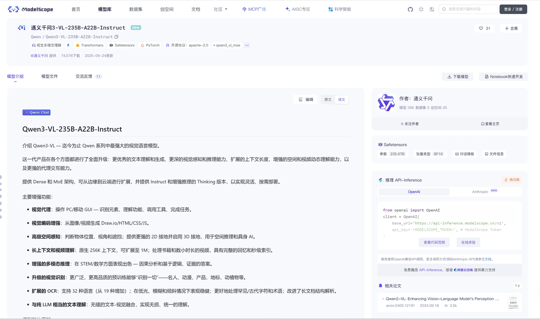Go to next related paper with chevron

518,286
